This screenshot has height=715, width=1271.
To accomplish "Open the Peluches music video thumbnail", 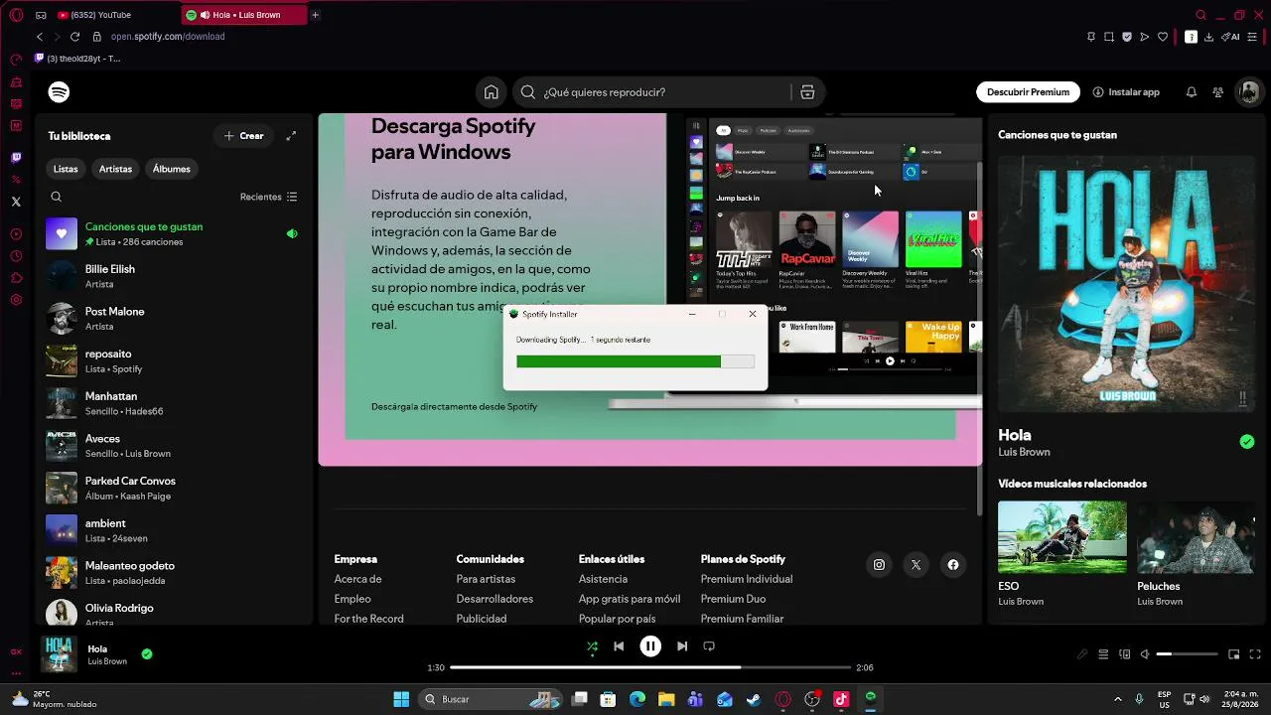I will [x=1196, y=537].
